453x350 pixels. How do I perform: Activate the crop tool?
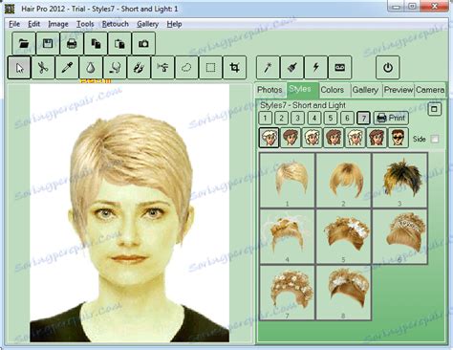click(234, 68)
